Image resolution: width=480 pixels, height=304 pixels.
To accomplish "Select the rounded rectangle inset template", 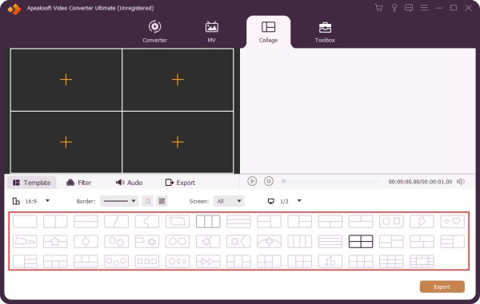I will tap(178, 221).
